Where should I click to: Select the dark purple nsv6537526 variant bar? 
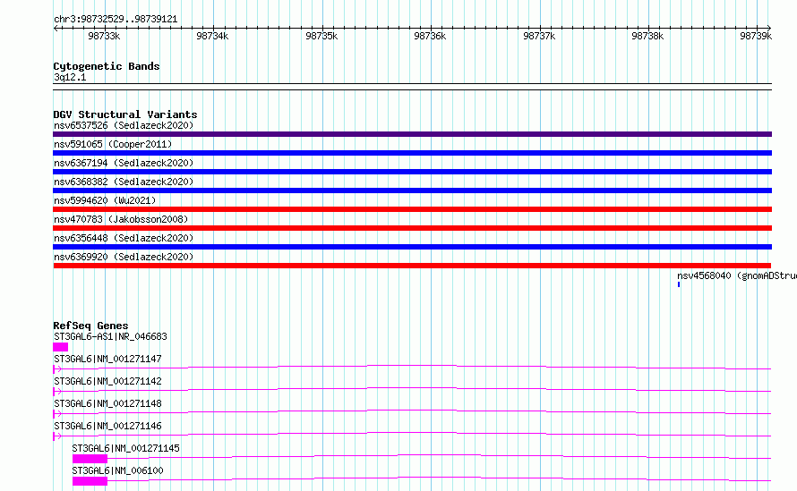tap(412, 134)
